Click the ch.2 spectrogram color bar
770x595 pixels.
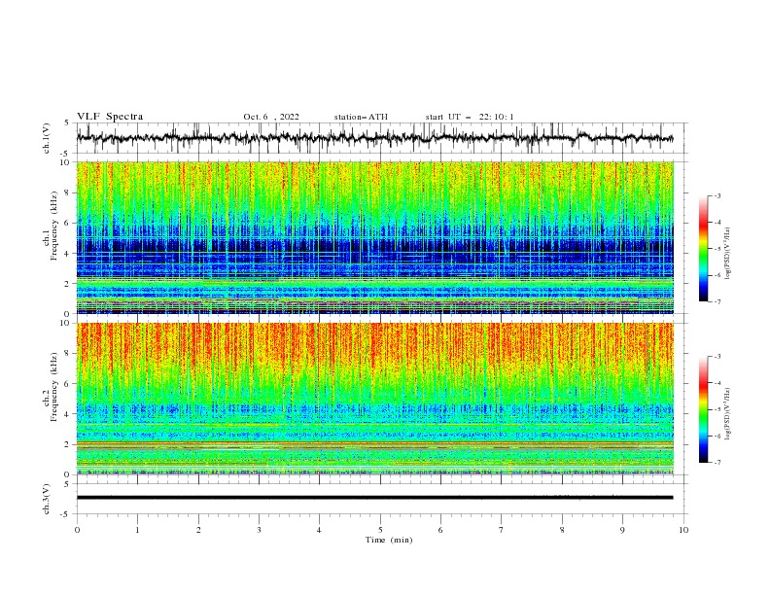703,409
